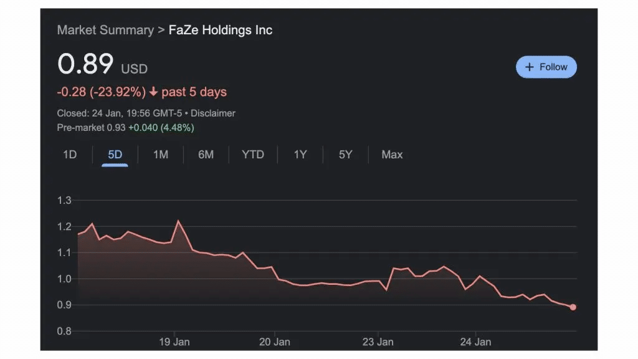The width and height of the screenshot is (638, 359).
Task: Open the Disclaimer link
Action: coord(213,113)
